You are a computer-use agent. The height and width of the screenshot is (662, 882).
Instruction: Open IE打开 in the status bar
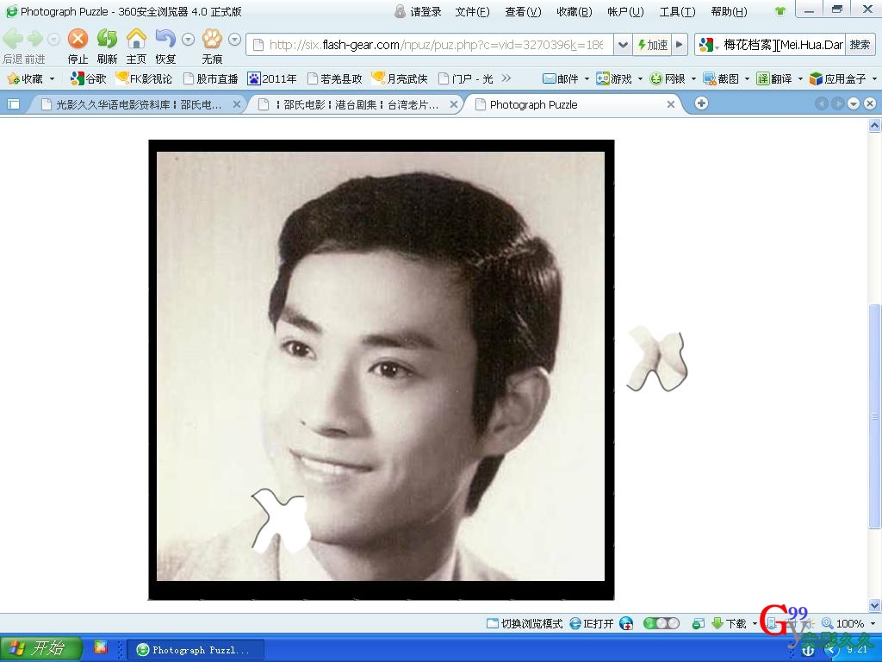(592, 623)
